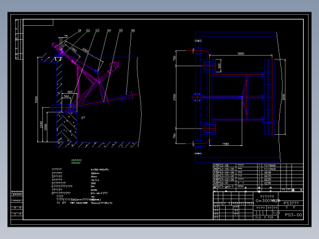319x239 pixels.
Task: Select part callout label 04
Action: click(x=109, y=31)
